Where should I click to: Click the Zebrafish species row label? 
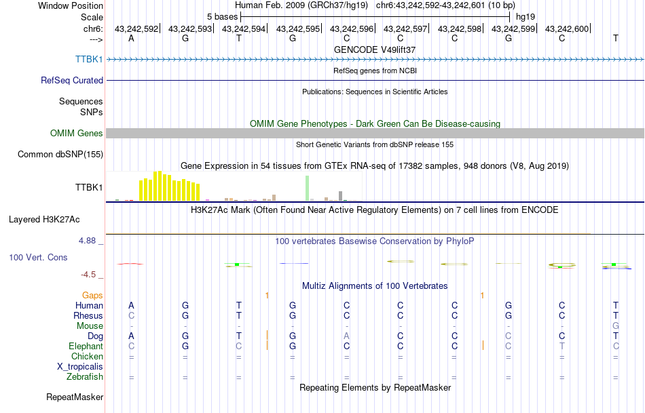[x=85, y=376]
